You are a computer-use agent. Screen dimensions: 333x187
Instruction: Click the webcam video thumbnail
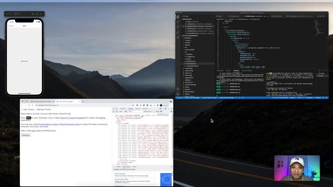(297, 168)
